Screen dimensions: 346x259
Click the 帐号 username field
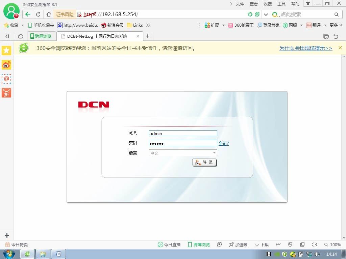[x=183, y=133]
